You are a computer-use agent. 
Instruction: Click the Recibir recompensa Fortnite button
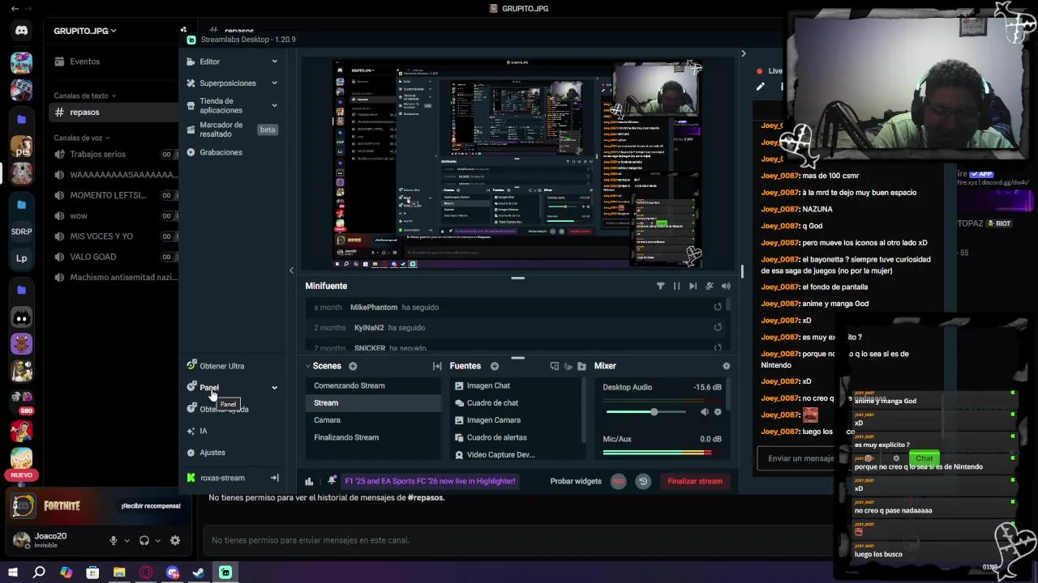(x=151, y=506)
